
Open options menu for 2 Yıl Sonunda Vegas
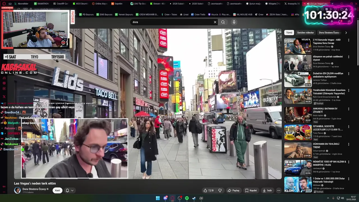click(349, 40)
